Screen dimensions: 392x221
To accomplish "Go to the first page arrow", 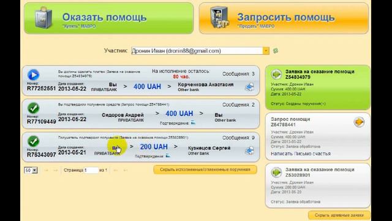I will 46,171.
